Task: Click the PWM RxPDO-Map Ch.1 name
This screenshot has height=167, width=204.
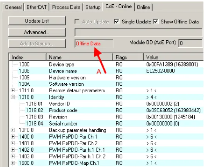Action: pos(74,163)
